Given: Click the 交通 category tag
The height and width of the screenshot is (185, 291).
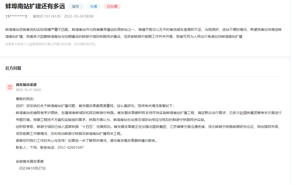Looking at the screenshot, I should (93, 6).
